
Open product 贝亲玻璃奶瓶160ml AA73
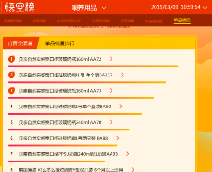point(60,91)
